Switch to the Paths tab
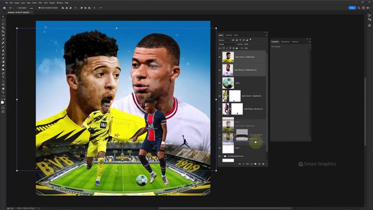The height and width of the screenshot is (210, 373). click(x=236, y=35)
